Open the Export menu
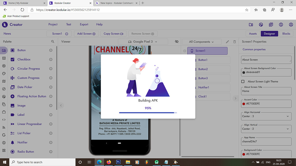Viewport: 296px width, 166px height. pyautogui.click(x=84, y=24)
